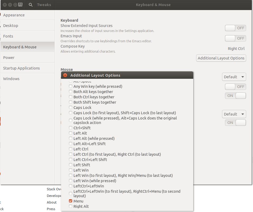Check Caps Lock (to first layout) option

[71, 113]
